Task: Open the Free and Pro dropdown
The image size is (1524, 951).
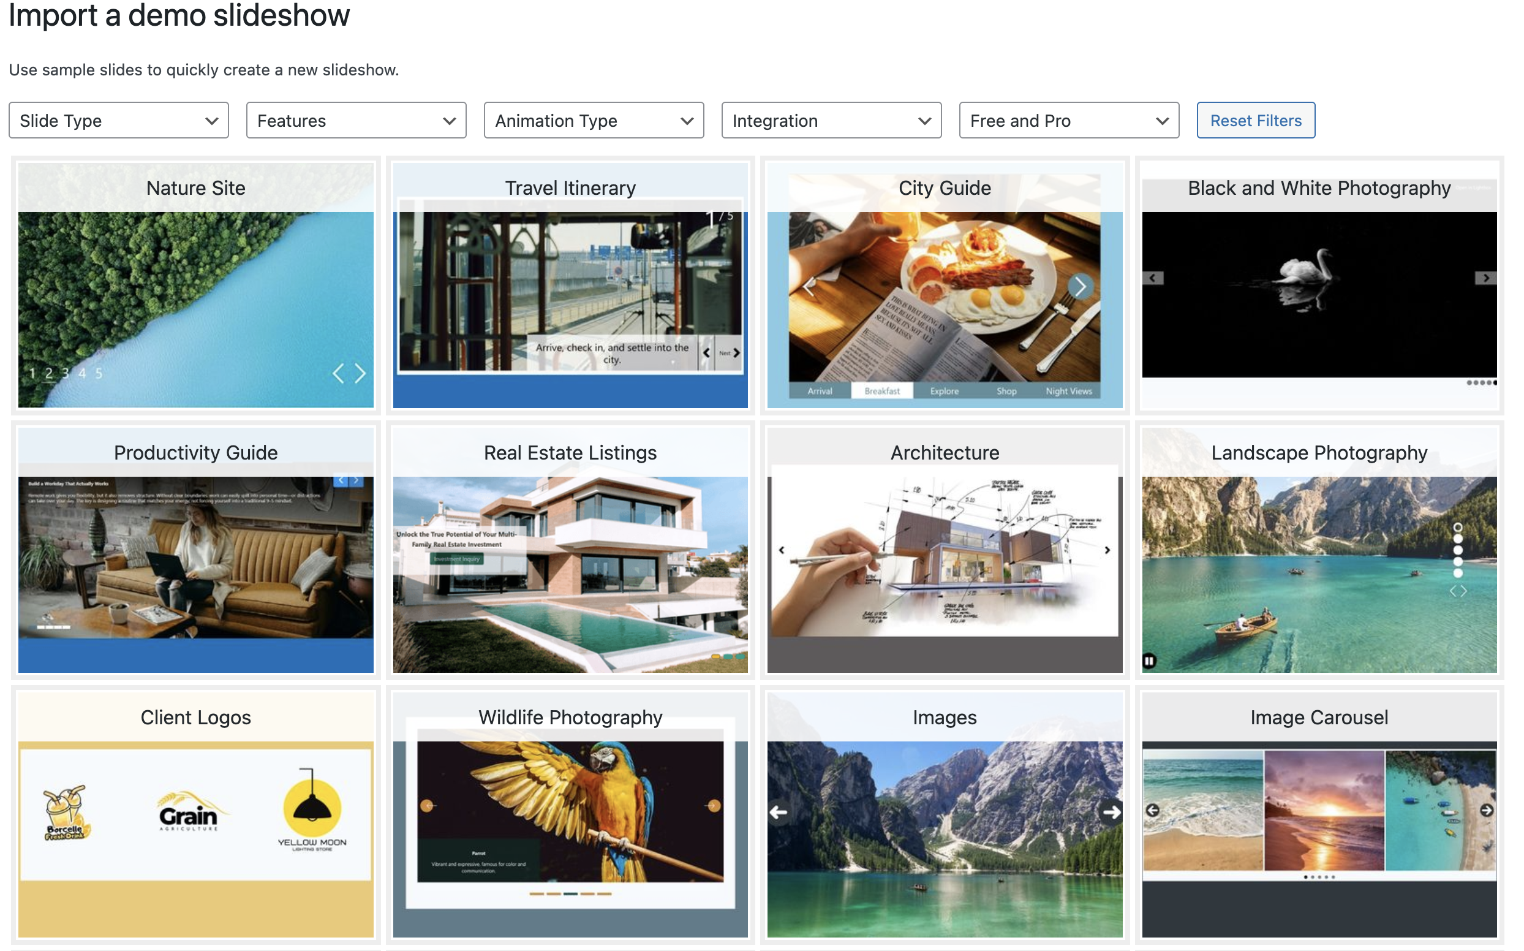Action: tap(1069, 120)
